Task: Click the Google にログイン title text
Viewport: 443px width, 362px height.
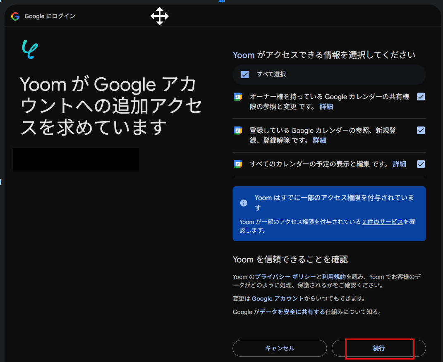Action: pos(50,17)
